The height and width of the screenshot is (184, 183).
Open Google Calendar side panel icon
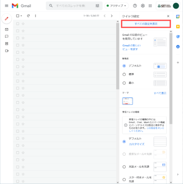coord(178,17)
